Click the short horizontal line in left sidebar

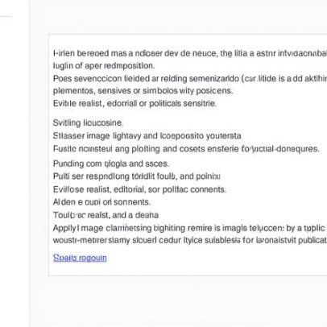(x=6, y=16)
